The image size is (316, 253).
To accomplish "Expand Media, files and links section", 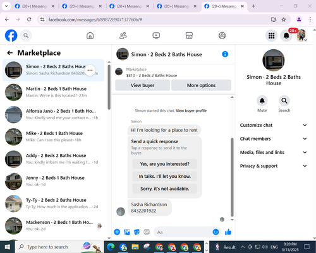I will (274, 152).
